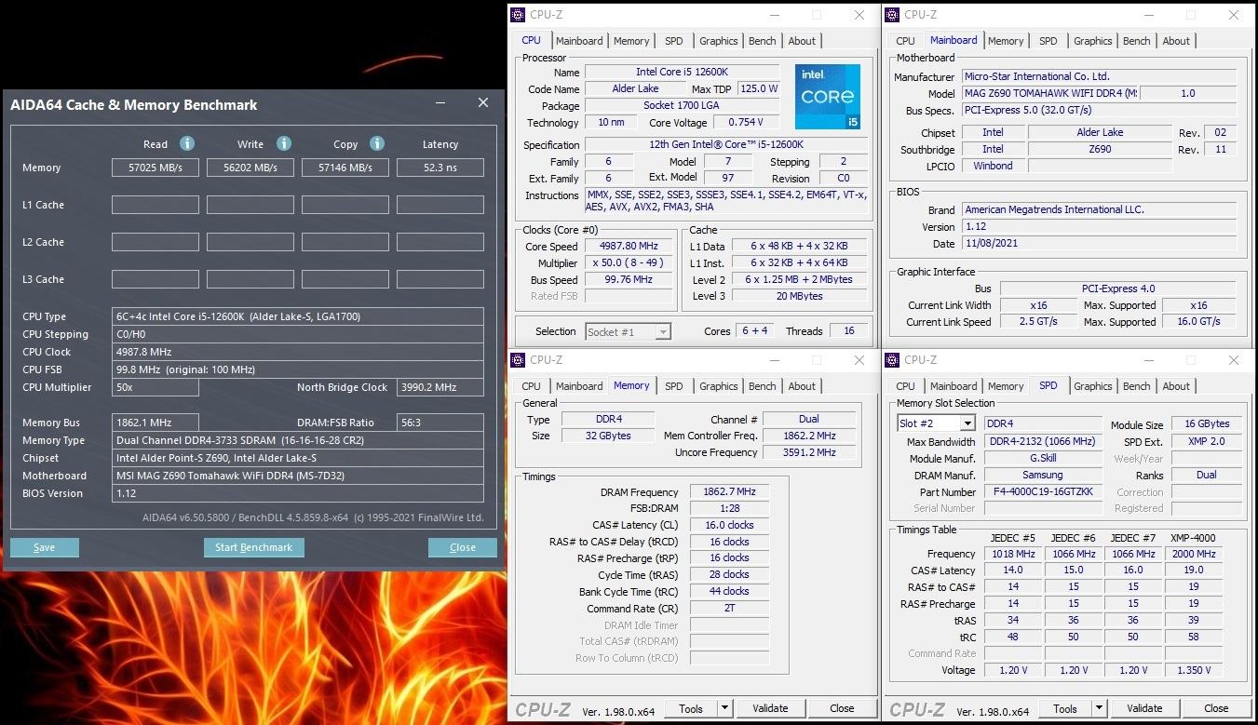
Task: Click the info icon next to Copy
Action: (x=377, y=143)
